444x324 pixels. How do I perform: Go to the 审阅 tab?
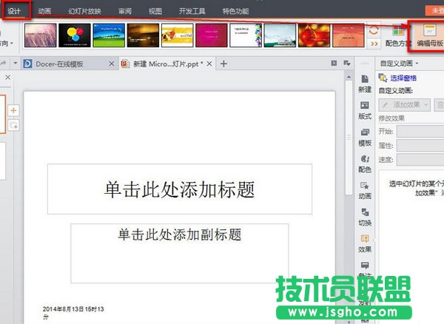[x=125, y=11]
